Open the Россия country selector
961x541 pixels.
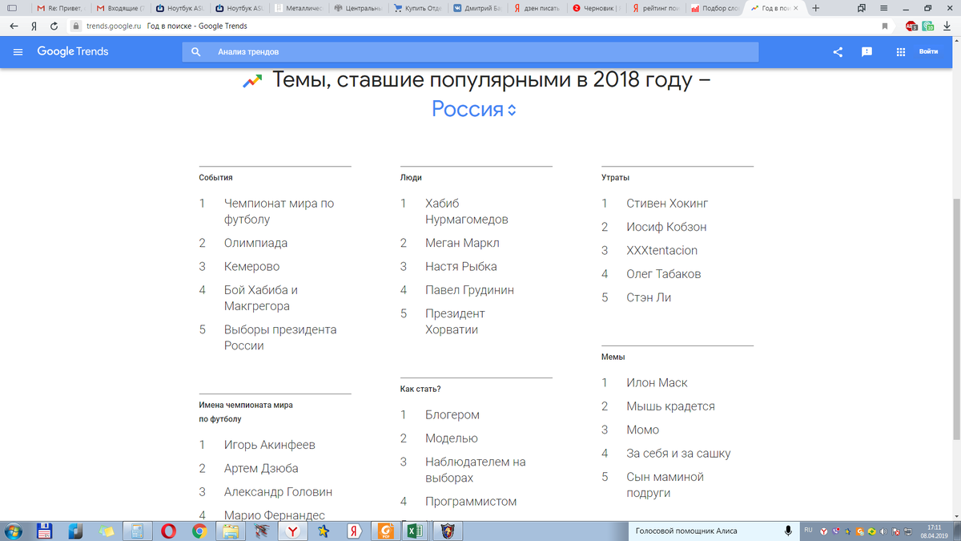(475, 109)
